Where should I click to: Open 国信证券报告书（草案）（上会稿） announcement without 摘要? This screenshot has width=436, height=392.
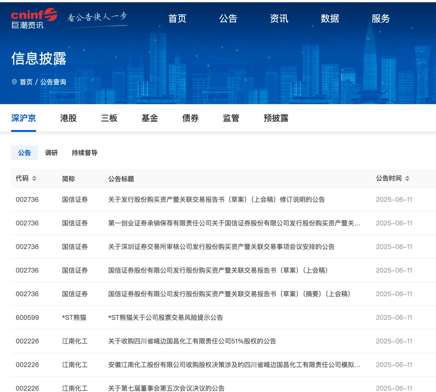[218, 270]
